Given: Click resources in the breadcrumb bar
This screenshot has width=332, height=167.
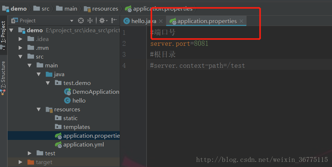Looking at the screenshot, I should [x=101, y=9].
